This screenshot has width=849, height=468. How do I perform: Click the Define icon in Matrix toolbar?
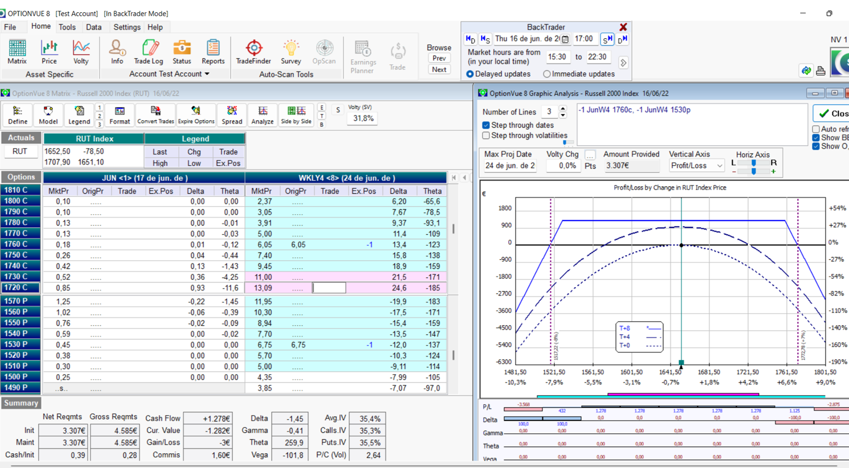18,115
